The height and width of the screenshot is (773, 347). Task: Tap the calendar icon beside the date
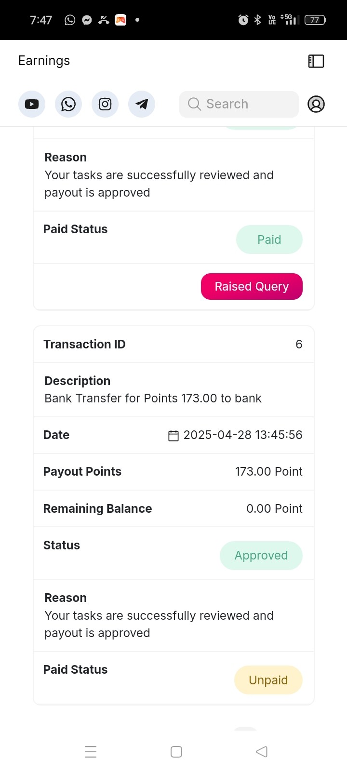[173, 436]
